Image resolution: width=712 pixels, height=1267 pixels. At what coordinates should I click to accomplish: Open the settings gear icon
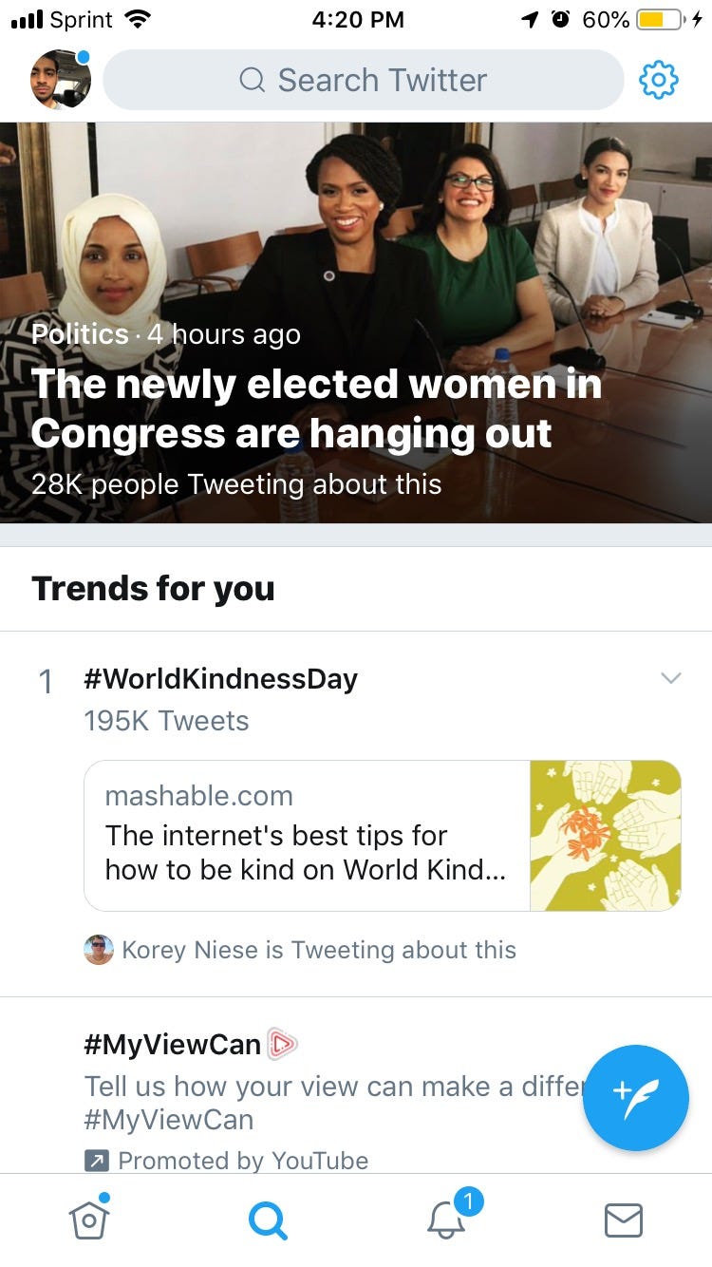click(x=659, y=80)
